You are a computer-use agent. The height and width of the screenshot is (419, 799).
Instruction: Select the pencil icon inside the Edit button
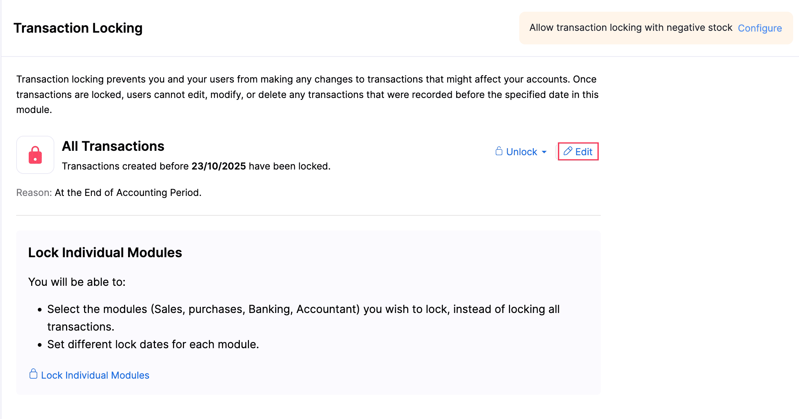(x=568, y=151)
